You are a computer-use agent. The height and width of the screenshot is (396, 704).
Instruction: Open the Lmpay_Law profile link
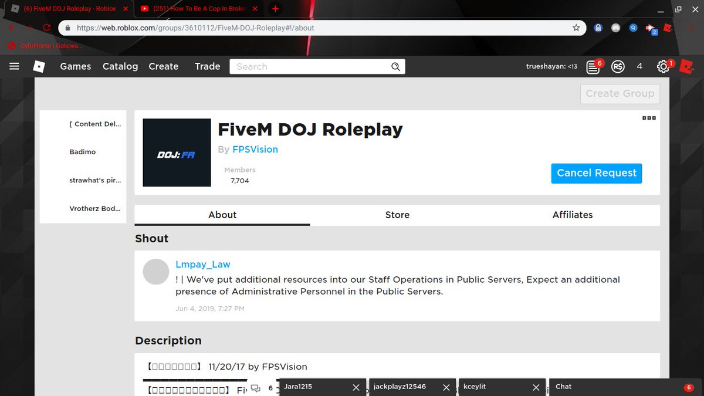[203, 265]
